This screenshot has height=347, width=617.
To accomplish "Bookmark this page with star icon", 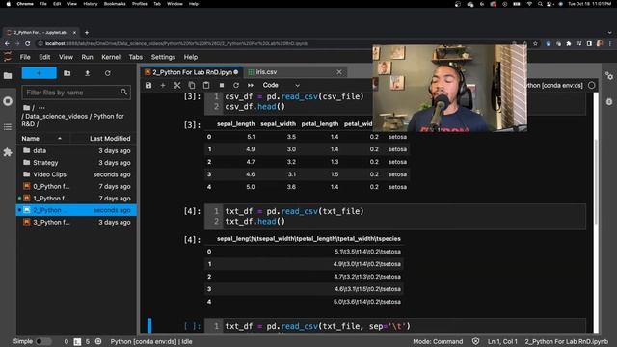I will point(535,43).
